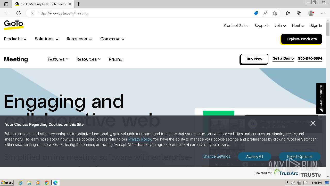Open the Give Feedback side tab
Screen dimensions: 330x186
321,98
